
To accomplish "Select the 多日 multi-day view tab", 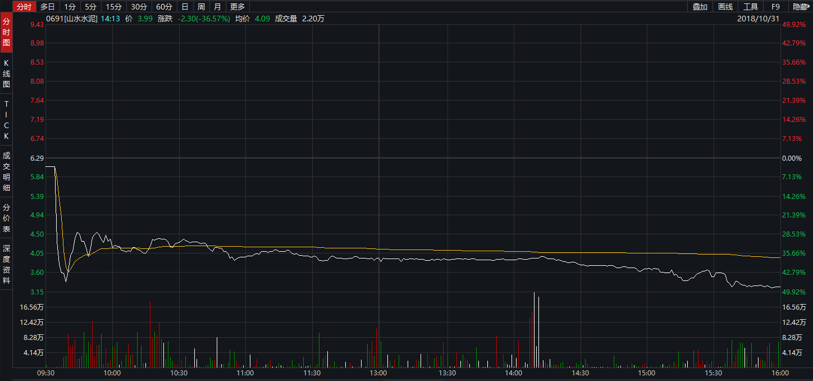I will pyautogui.click(x=48, y=7).
